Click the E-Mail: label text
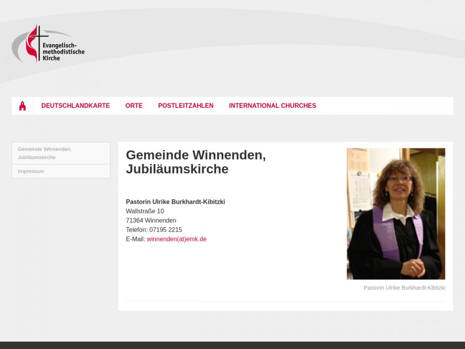 tap(135, 239)
